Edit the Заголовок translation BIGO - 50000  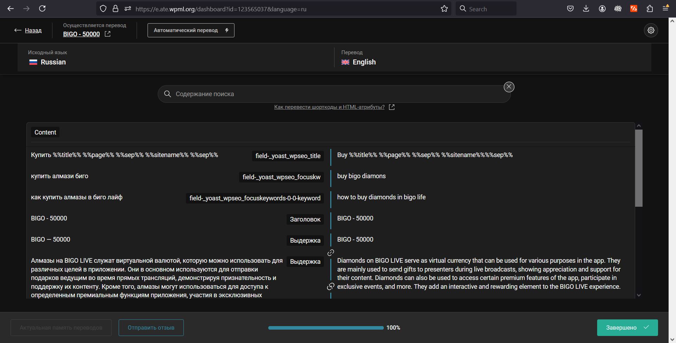(355, 218)
